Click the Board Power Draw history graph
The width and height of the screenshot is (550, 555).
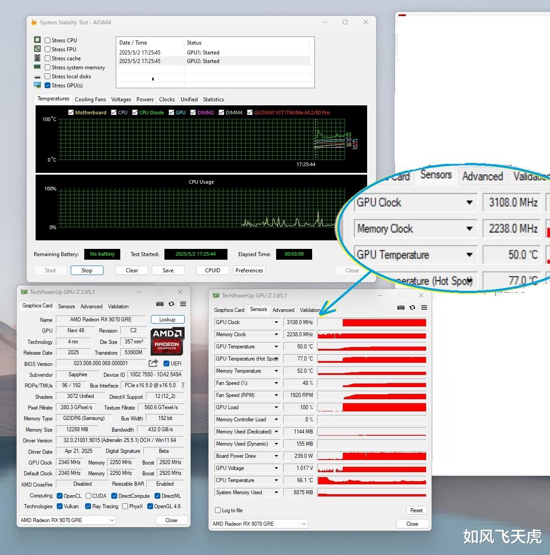click(372, 456)
